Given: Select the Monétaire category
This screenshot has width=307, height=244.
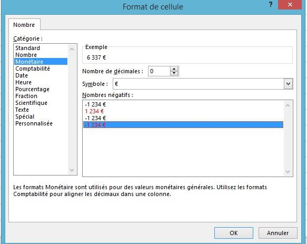Looking at the screenshot, I should (x=41, y=62).
